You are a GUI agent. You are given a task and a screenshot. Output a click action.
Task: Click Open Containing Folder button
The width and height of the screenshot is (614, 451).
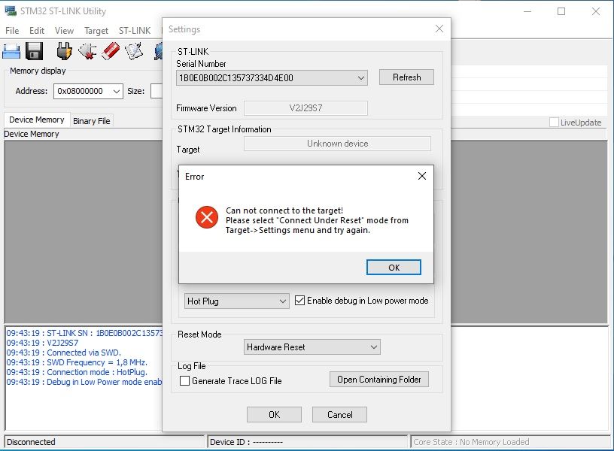[x=379, y=380]
